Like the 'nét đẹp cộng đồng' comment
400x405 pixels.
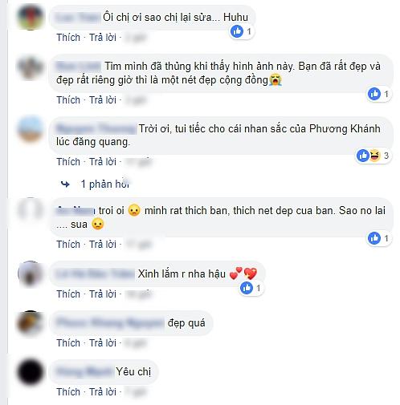pos(68,100)
